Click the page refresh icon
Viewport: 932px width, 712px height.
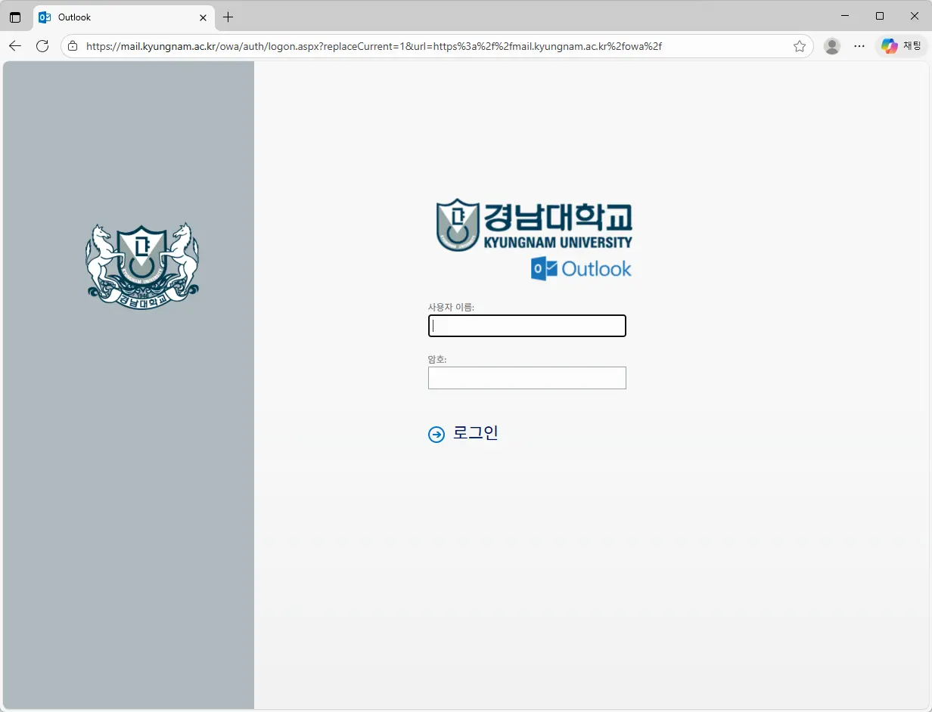point(42,46)
